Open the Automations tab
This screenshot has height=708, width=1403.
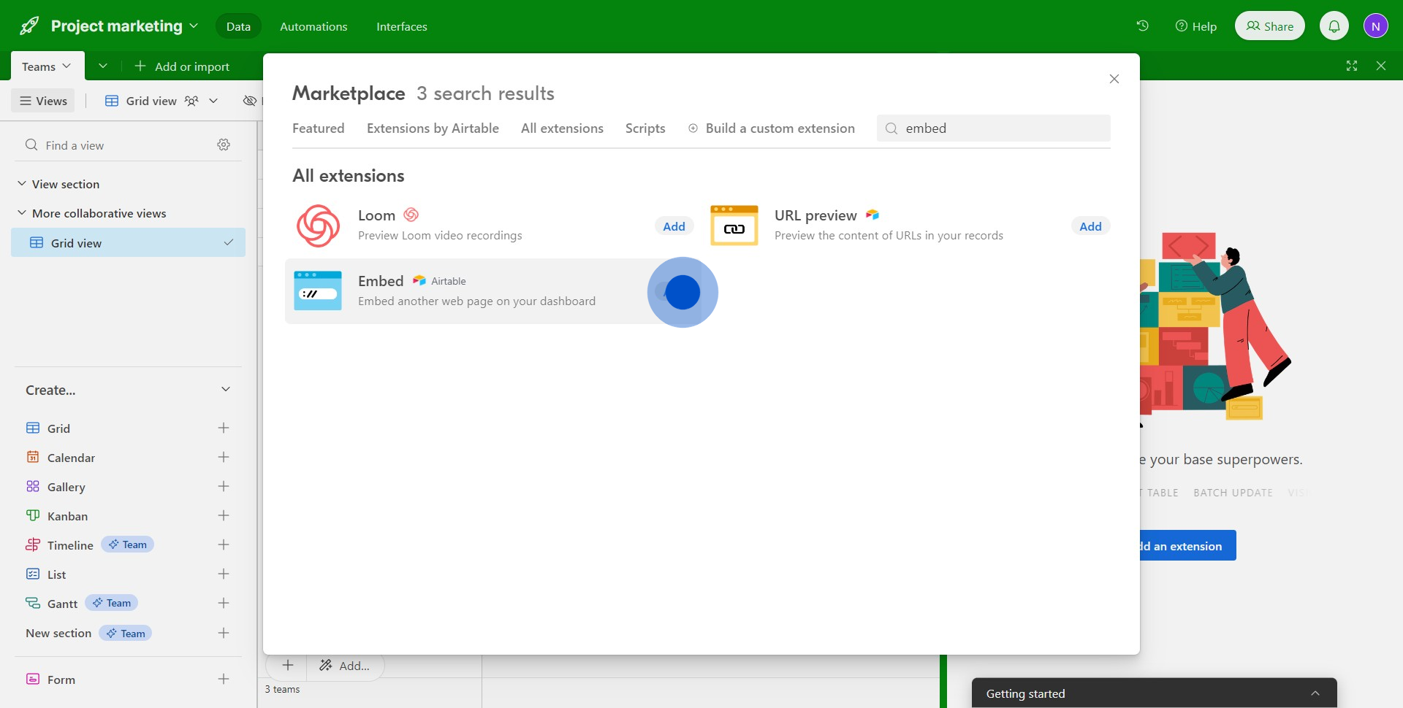[x=313, y=27]
